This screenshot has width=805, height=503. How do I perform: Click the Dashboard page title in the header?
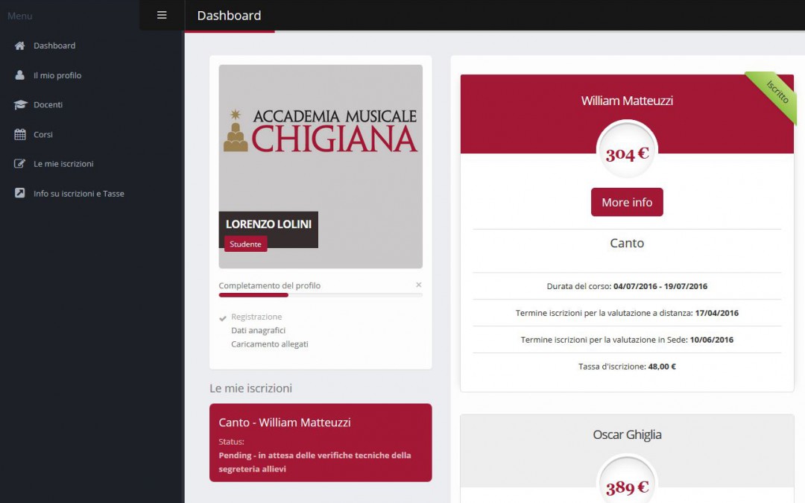(229, 16)
